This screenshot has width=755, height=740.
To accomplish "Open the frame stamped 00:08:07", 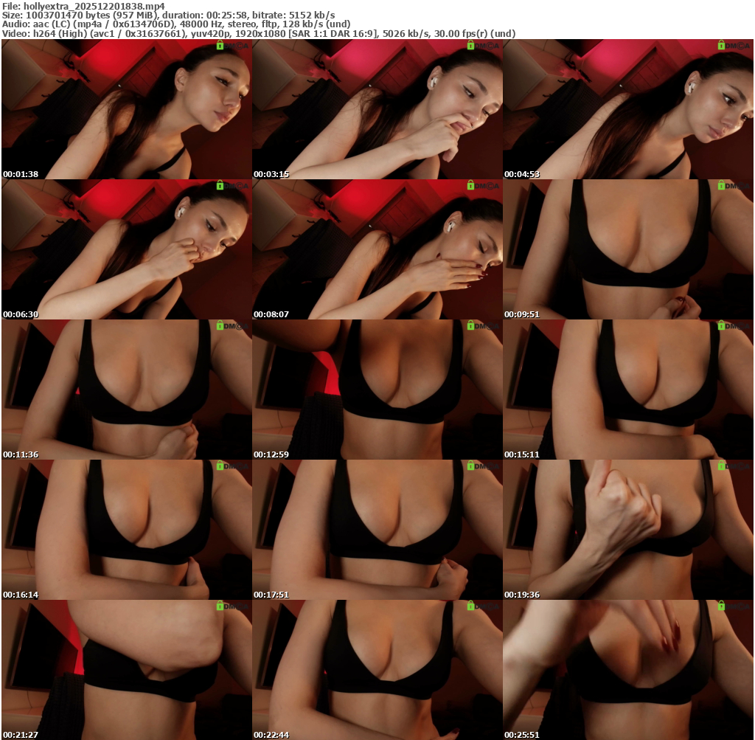I will coord(377,249).
